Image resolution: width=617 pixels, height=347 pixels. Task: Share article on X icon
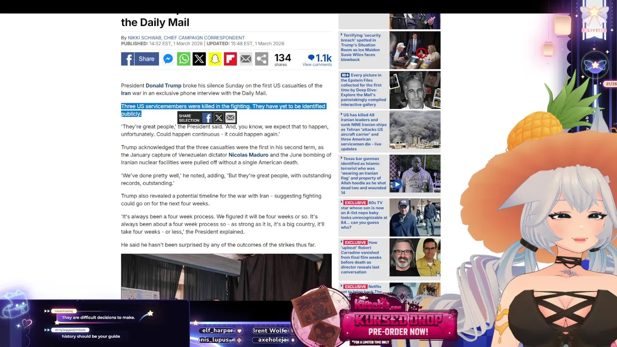tap(199, 59)
